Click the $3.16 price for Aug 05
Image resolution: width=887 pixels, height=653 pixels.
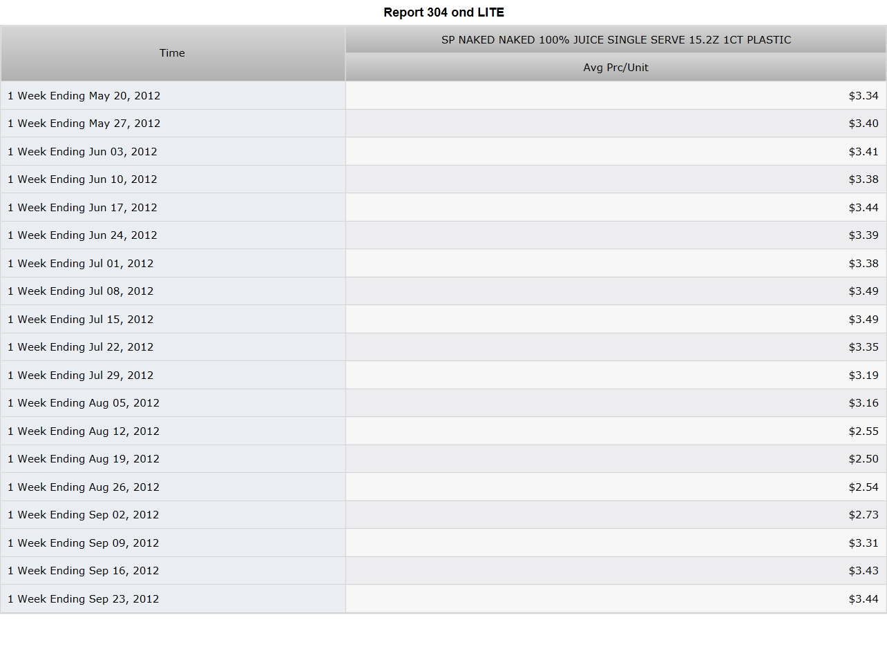pos(864,403)
